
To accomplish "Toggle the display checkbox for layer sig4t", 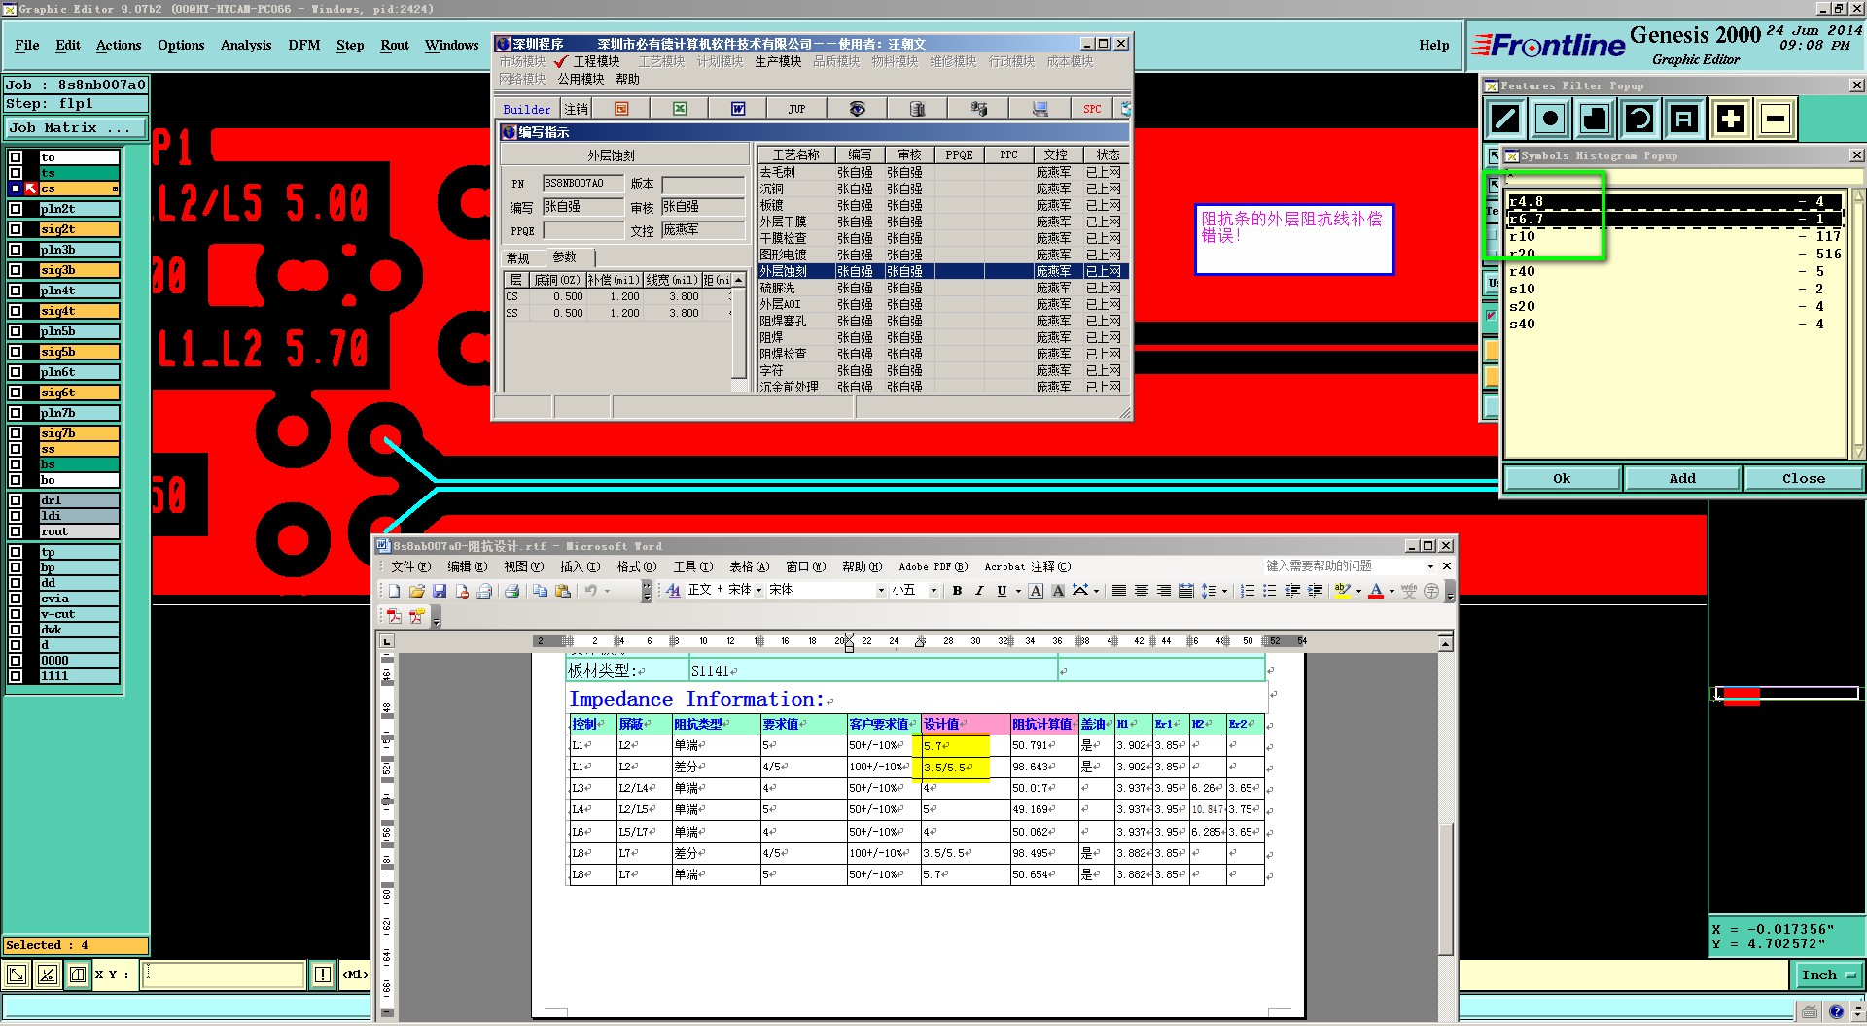I will pos(16,311).
